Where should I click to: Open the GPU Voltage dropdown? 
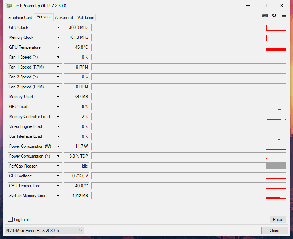point(58,176)
